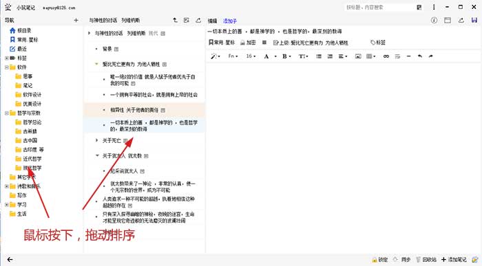Expand the 标签 tags node

[6, 58]
